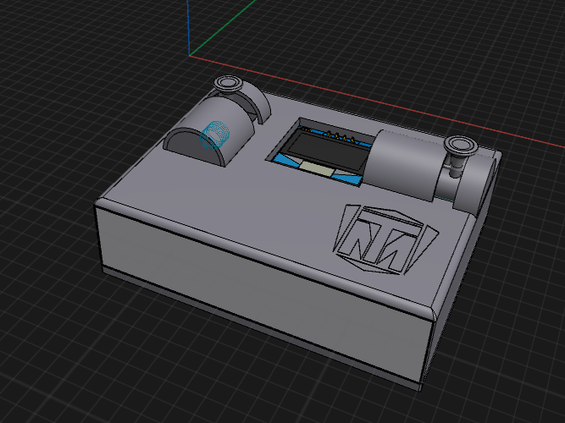
Task: Click the dark display screen in the recess
Action: (x=324, y=148)
